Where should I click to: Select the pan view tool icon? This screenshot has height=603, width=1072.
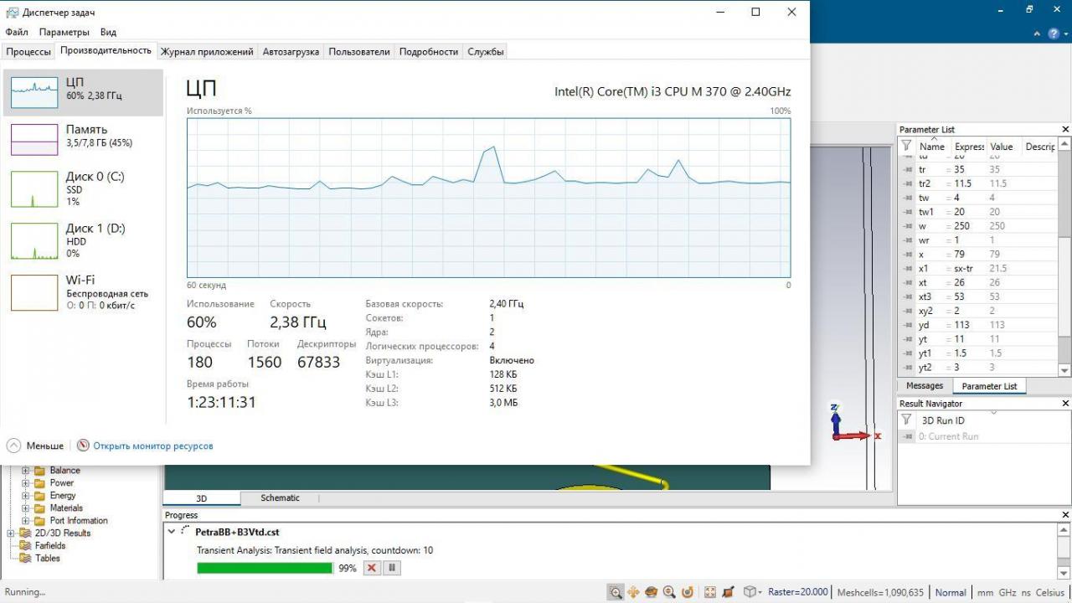[634, 592]
